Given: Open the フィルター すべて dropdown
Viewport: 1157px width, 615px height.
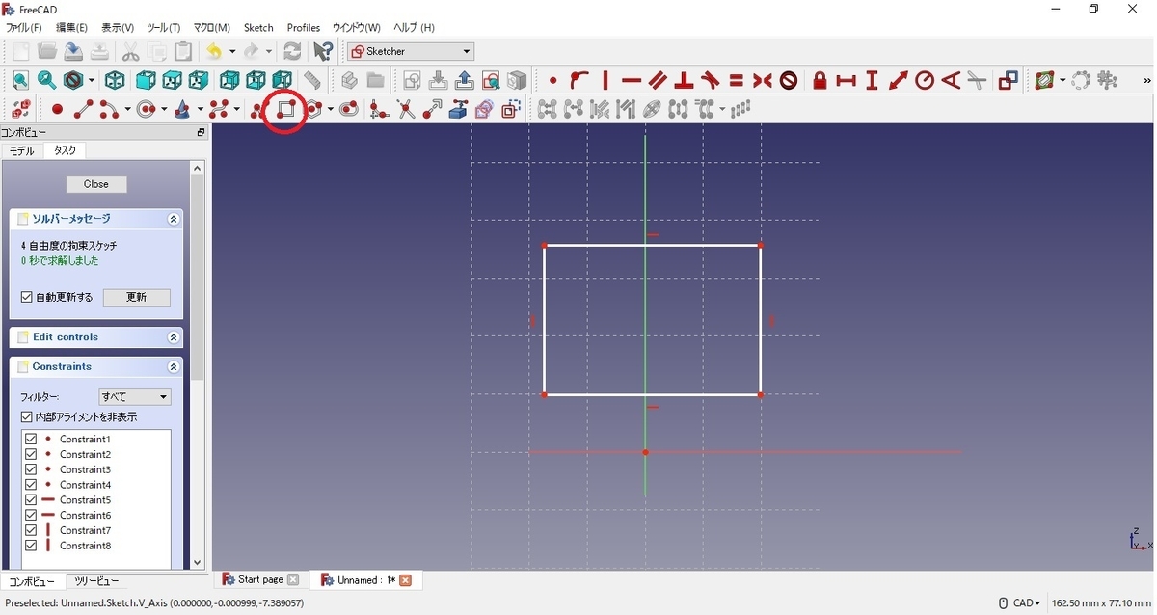Looking at the screenshot, I should coord(135,397).
